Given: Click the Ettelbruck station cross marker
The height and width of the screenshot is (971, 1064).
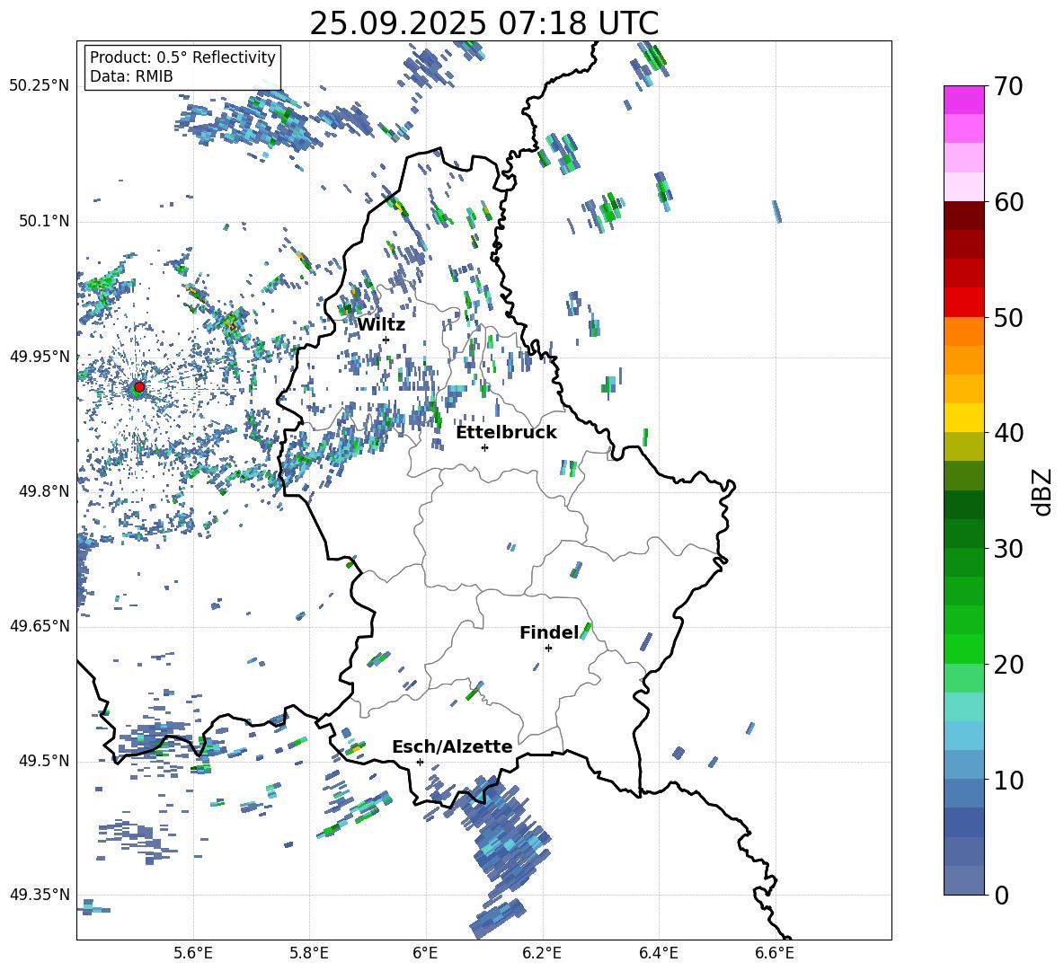Looking at the screenshot, I should pos(484,447).
